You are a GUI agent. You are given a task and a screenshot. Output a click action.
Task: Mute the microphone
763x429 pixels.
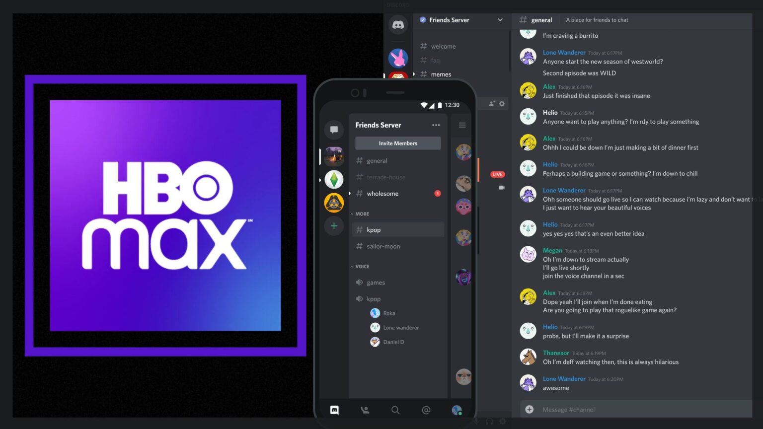click(x=476, y=421)
